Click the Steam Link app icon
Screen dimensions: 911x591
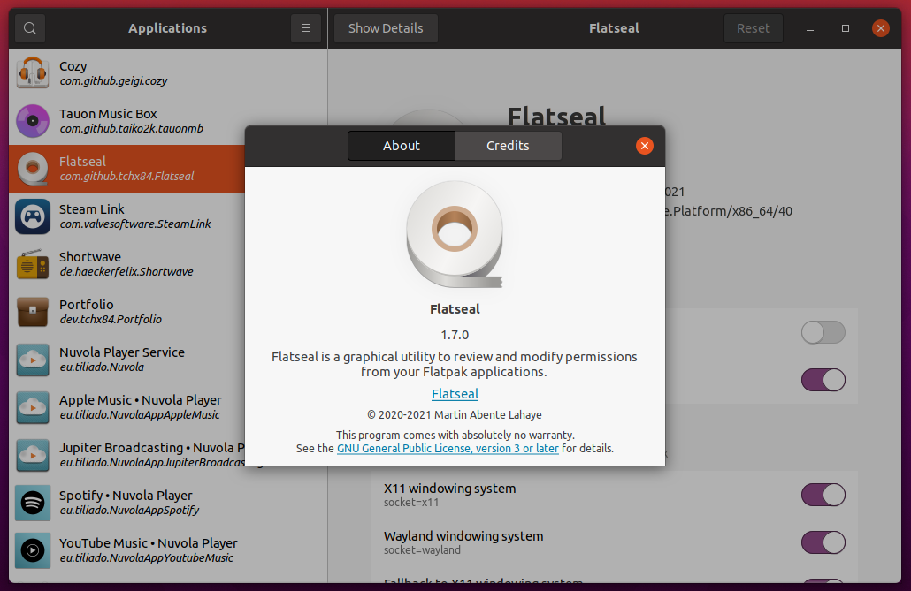[33, 216]
